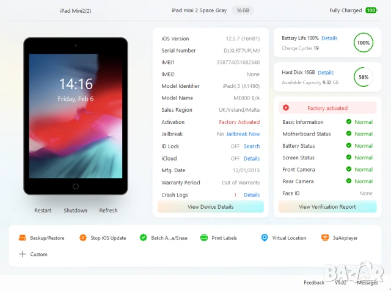This screenshot has width=391, height=290.
Task: Click manufacturing date 12/01/2013
Action: point(246,170)
